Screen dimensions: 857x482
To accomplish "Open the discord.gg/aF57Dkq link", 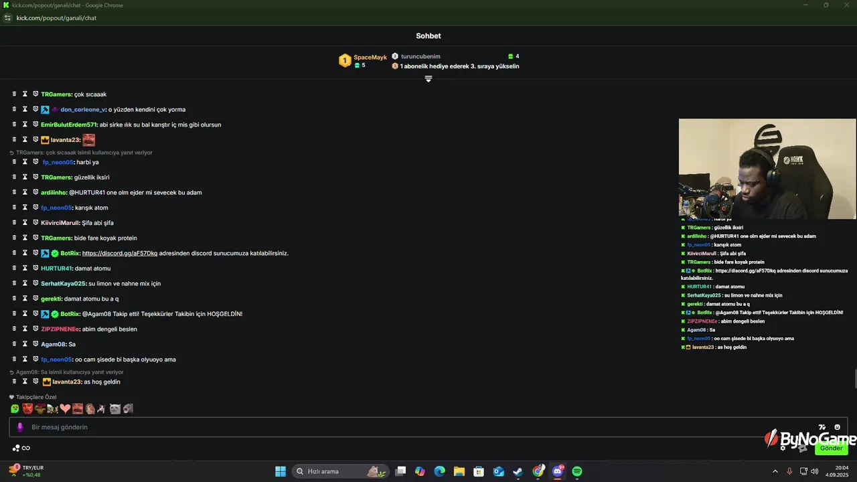I will point(120,253).
